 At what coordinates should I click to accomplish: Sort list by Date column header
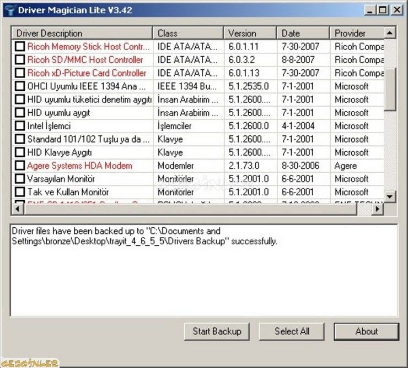tap(303, 33)
